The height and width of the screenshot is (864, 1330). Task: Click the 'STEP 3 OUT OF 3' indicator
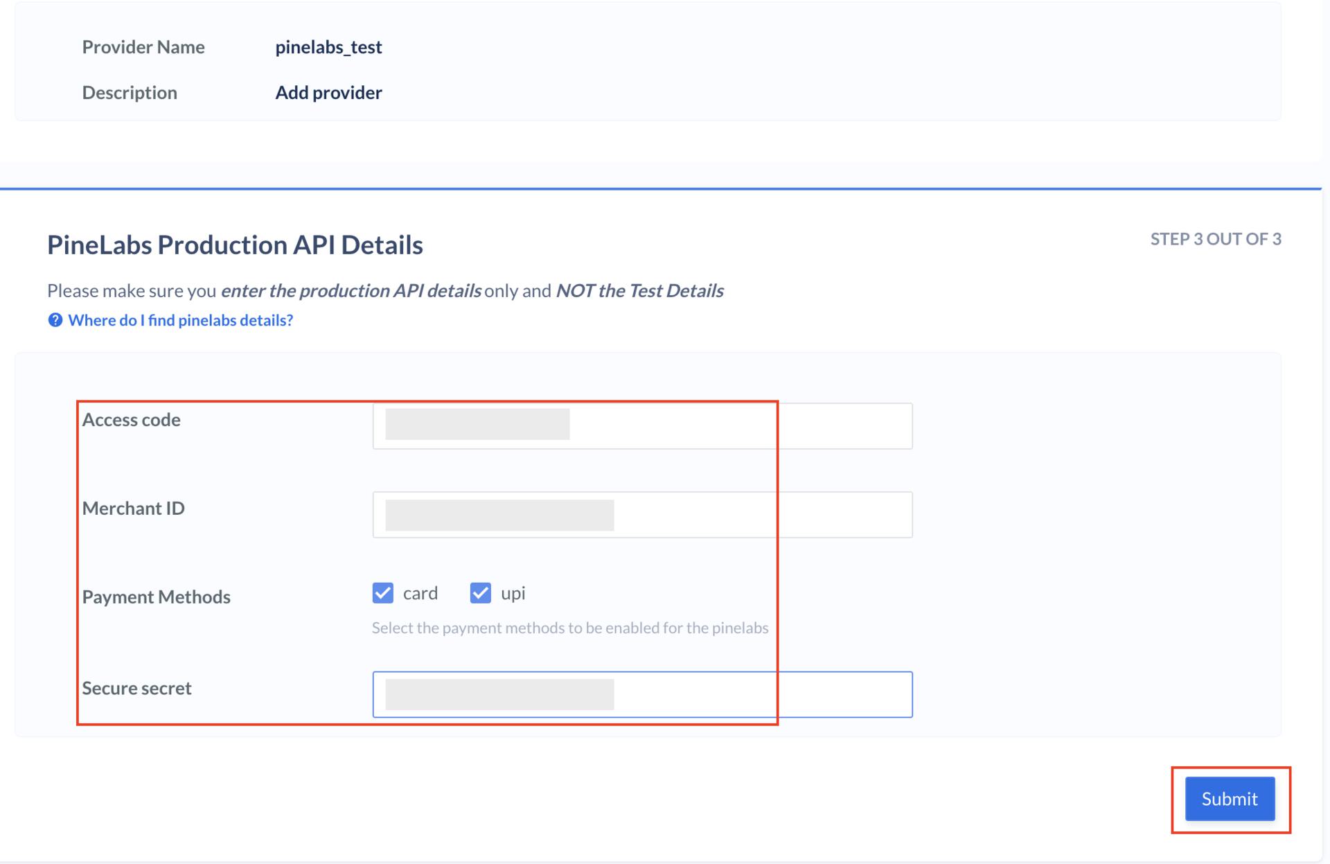coord(1216,239)
